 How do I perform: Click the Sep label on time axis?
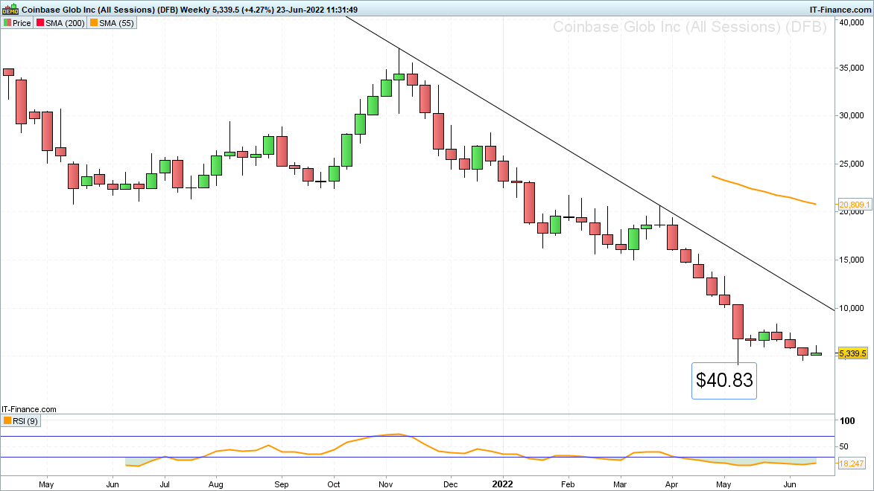(x=282, y=484)
